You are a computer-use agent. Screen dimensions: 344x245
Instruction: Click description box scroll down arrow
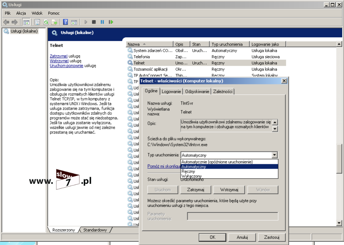coord(275,129)
